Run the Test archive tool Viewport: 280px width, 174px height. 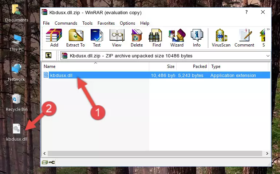pos(96,38)
